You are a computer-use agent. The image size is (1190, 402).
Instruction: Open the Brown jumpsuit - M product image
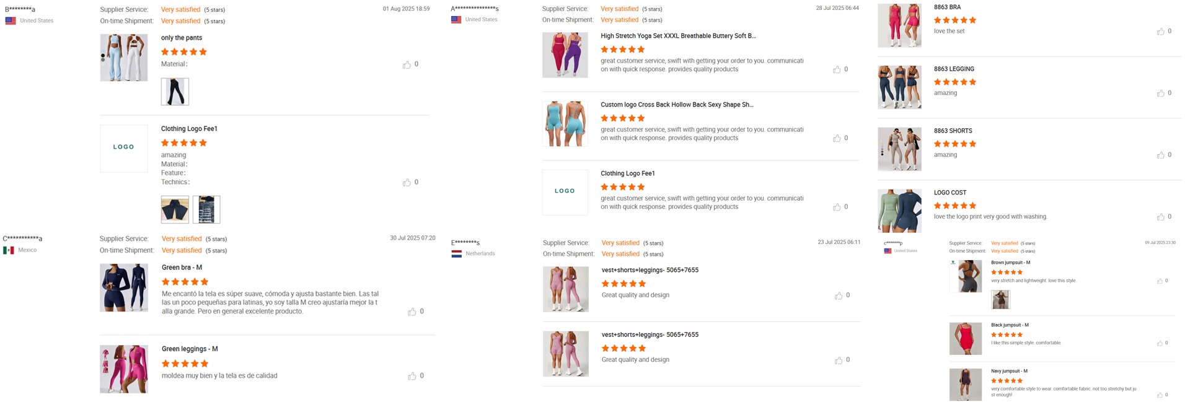click(966, 276)
